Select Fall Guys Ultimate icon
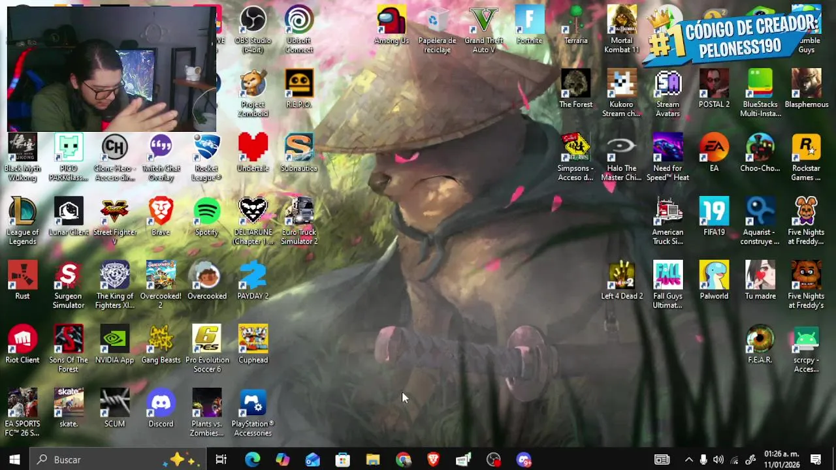 667,275
